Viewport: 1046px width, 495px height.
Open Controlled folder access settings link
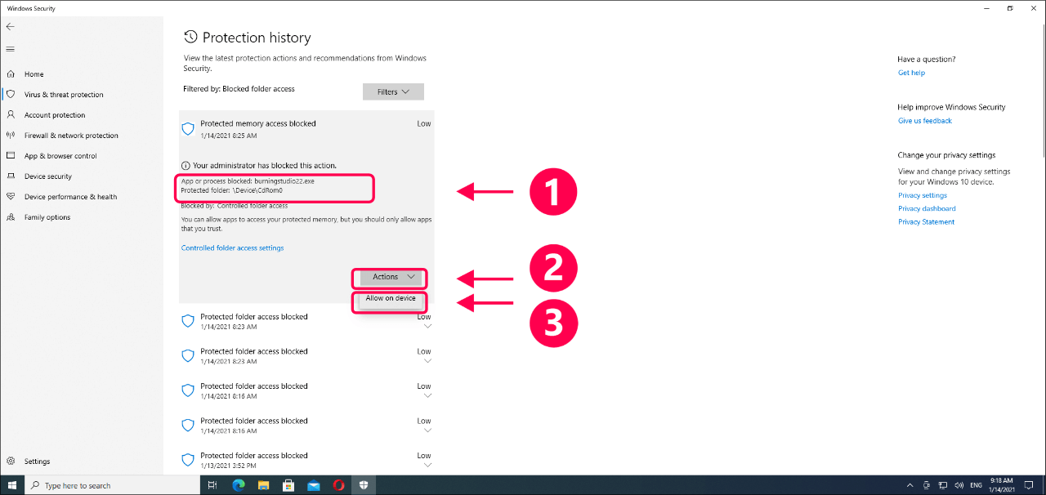[233, 248]
